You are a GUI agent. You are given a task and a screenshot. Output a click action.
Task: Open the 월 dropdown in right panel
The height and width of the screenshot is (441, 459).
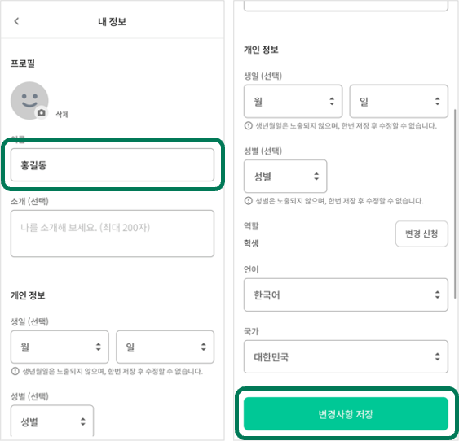(293, 101)
